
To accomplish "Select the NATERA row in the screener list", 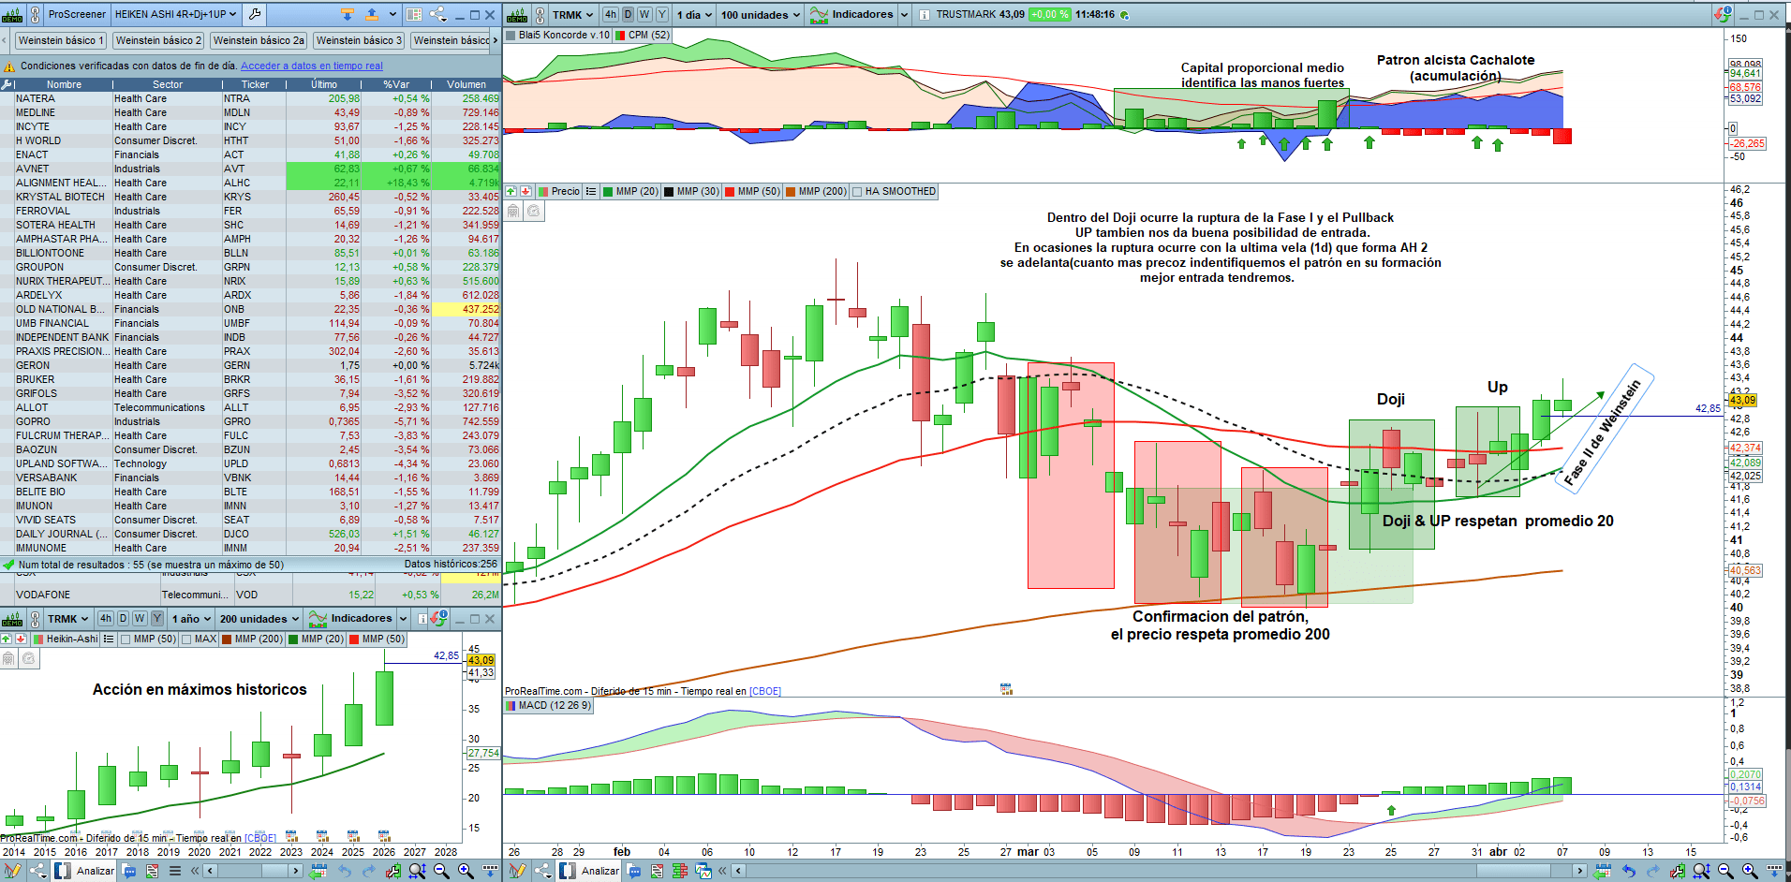I will point(251,98).
